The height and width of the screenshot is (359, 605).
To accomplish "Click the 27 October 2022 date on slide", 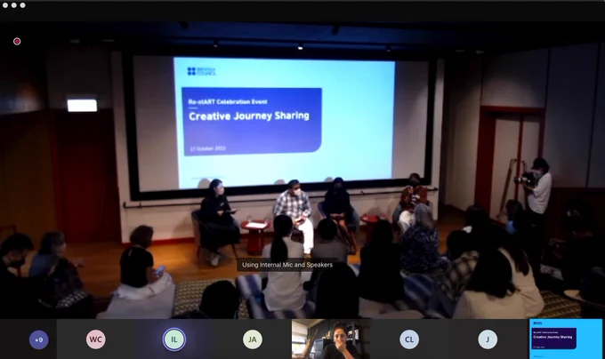I will (x=208, y=148).
